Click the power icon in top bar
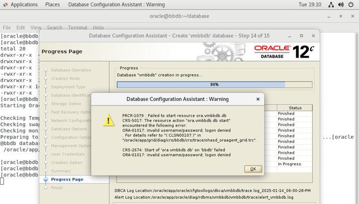The width and height of the screenshot is (359, 204). (351, 5)
